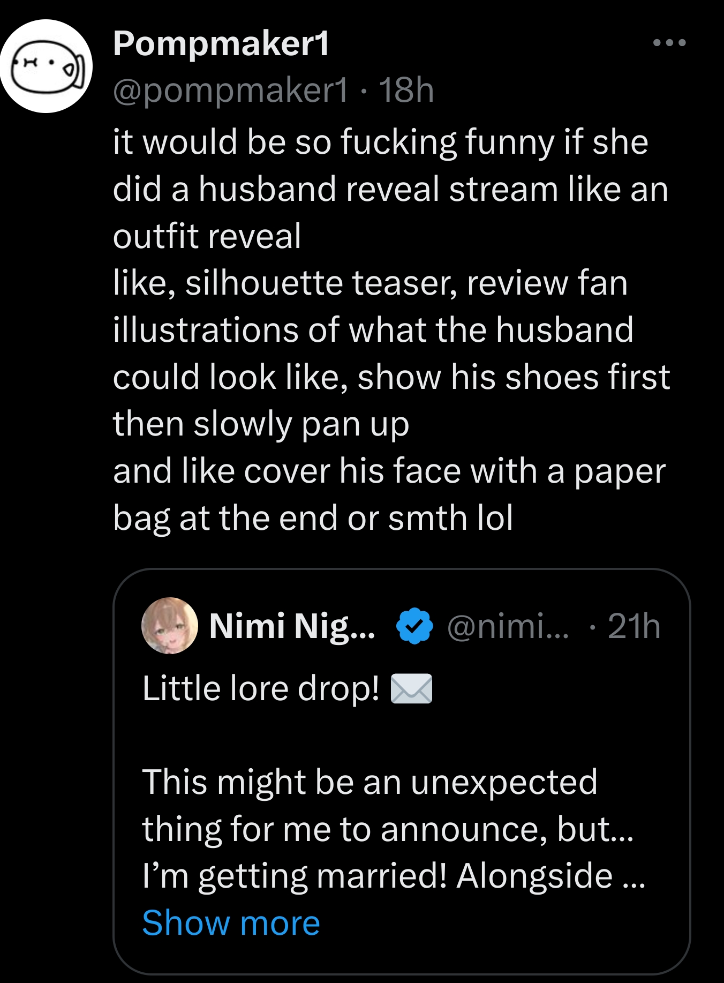Image resolution: width=724 pixels, height=983 pixels.
Task: Open Nimi's avatar in the quoted tweet
Action: coord(169,626)
